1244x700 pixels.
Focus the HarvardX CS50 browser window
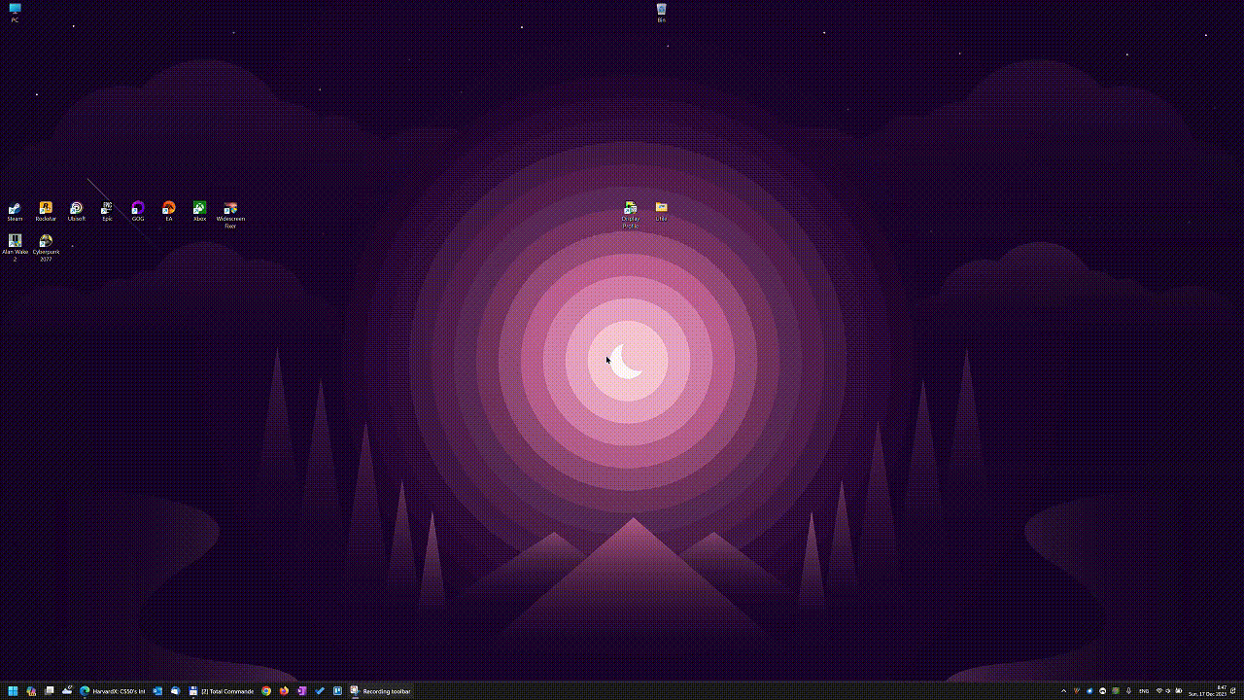tap(115, 691)
